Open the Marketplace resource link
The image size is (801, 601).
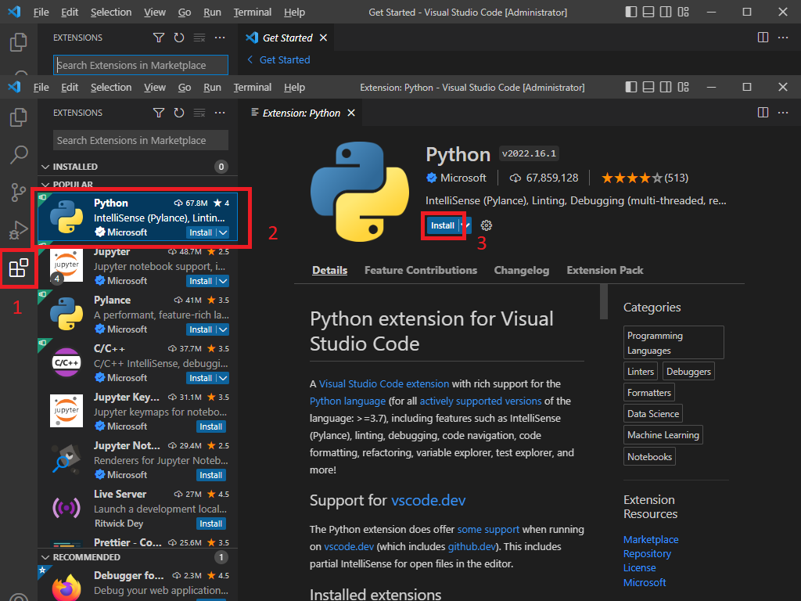click(651, 540)
